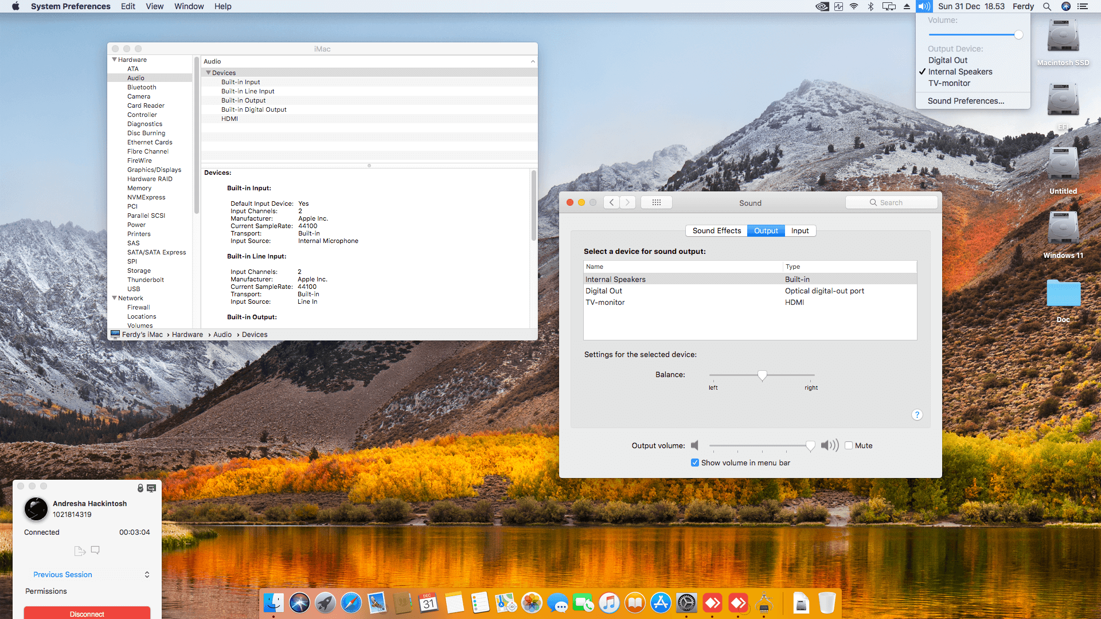The height and width of the screenshot is (619, 1101).
Task: Enable the Mute checkbox
Action: click(x=849, y=445)
